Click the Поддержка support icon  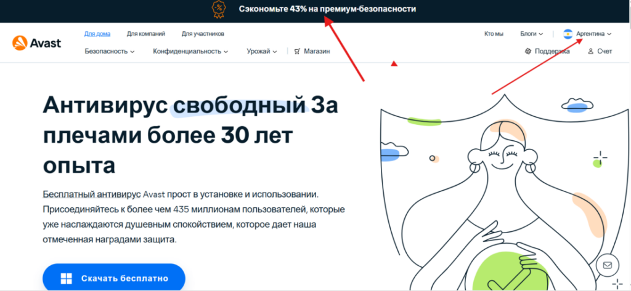pyautogui.click(x=528, y=51)
